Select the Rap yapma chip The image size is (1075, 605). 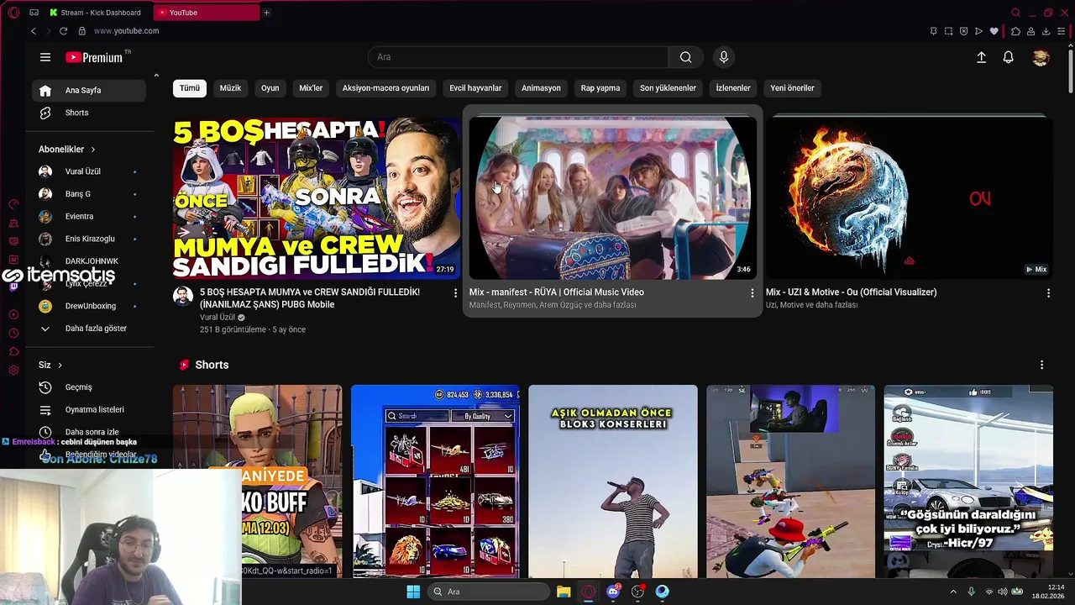coord(600,88)
